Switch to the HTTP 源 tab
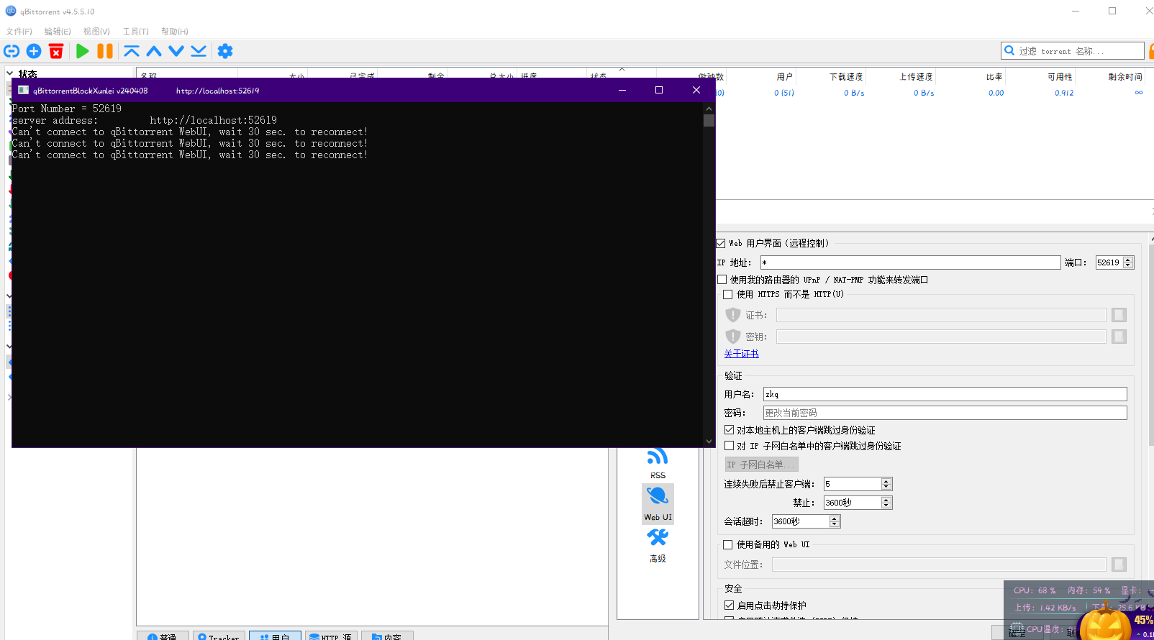The image size is (1154, 640). tap(331, 636)
